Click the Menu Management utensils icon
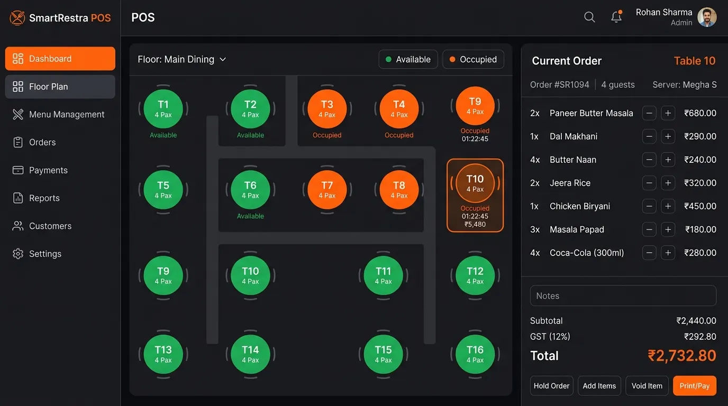This screenshot has width=728, height=406. click(x=18, y=114)
